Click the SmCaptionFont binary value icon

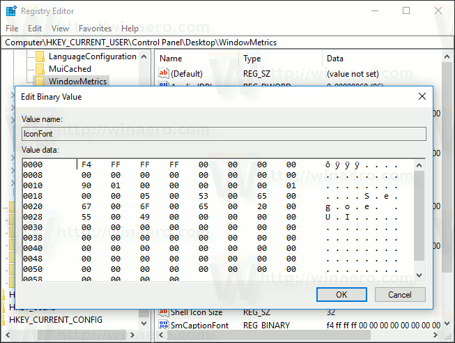(x=164, y=326)
